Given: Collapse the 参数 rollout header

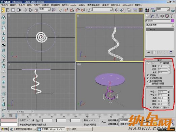Looking at the screenshot, I should tap(159, 88).
